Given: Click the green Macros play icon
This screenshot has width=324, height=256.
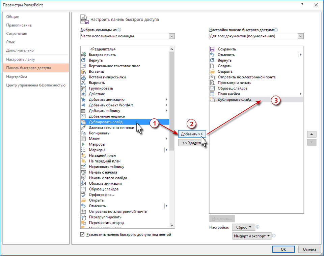Looking at the screenshot, I should coord(83,144).
